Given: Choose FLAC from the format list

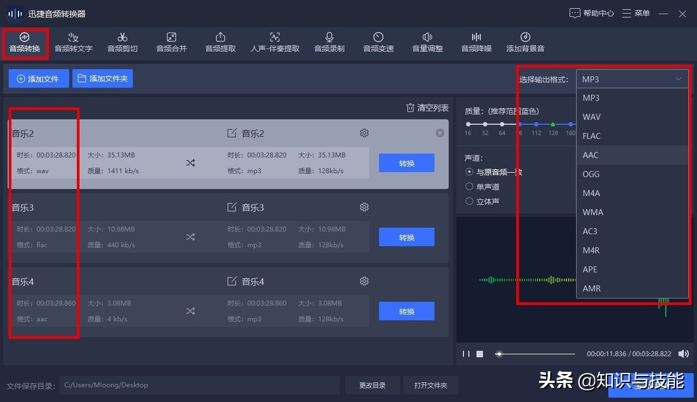Looking at the screenshot, I should [x=632, y=136].
